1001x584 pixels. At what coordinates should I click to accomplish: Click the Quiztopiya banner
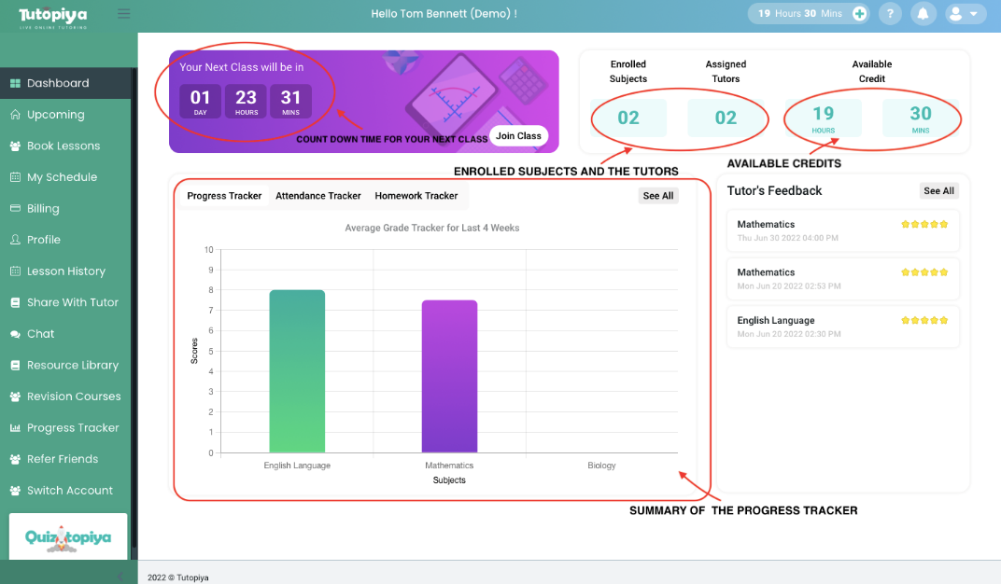pyautogui.click(x=68, y=536)
